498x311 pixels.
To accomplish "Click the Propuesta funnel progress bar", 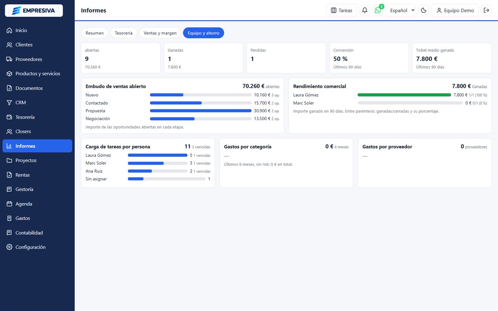I will [201, 111].
